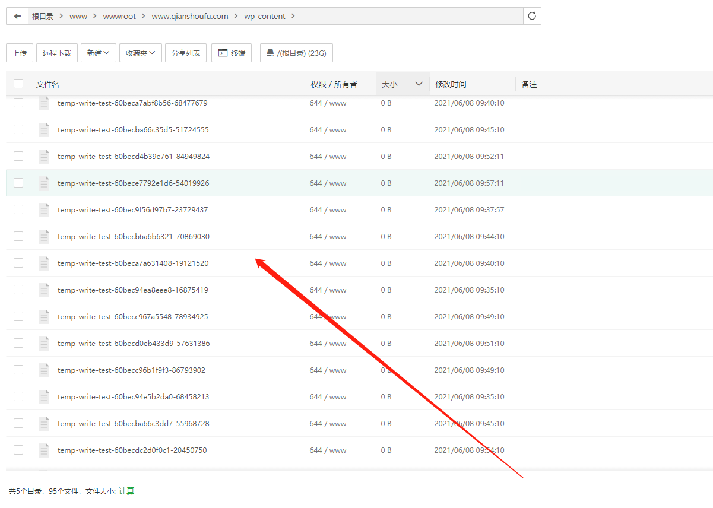Screen dimensions: 713x508
Task: Click file icon of temp-write-test-60beca7abf8b56-68477679
Action: click(44, 103)
